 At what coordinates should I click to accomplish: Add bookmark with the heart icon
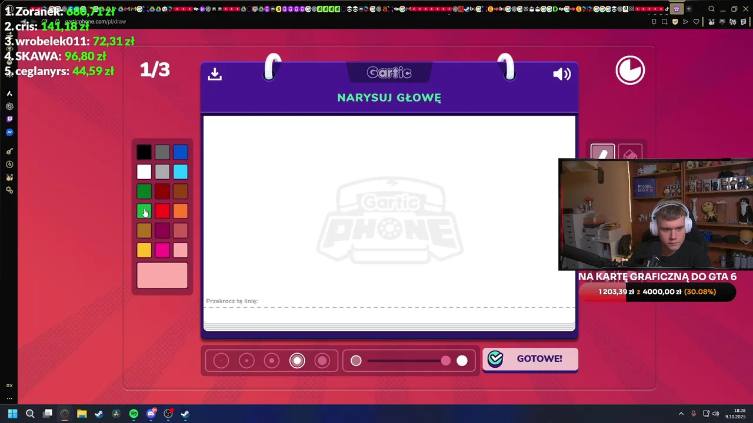pos(696,22)
